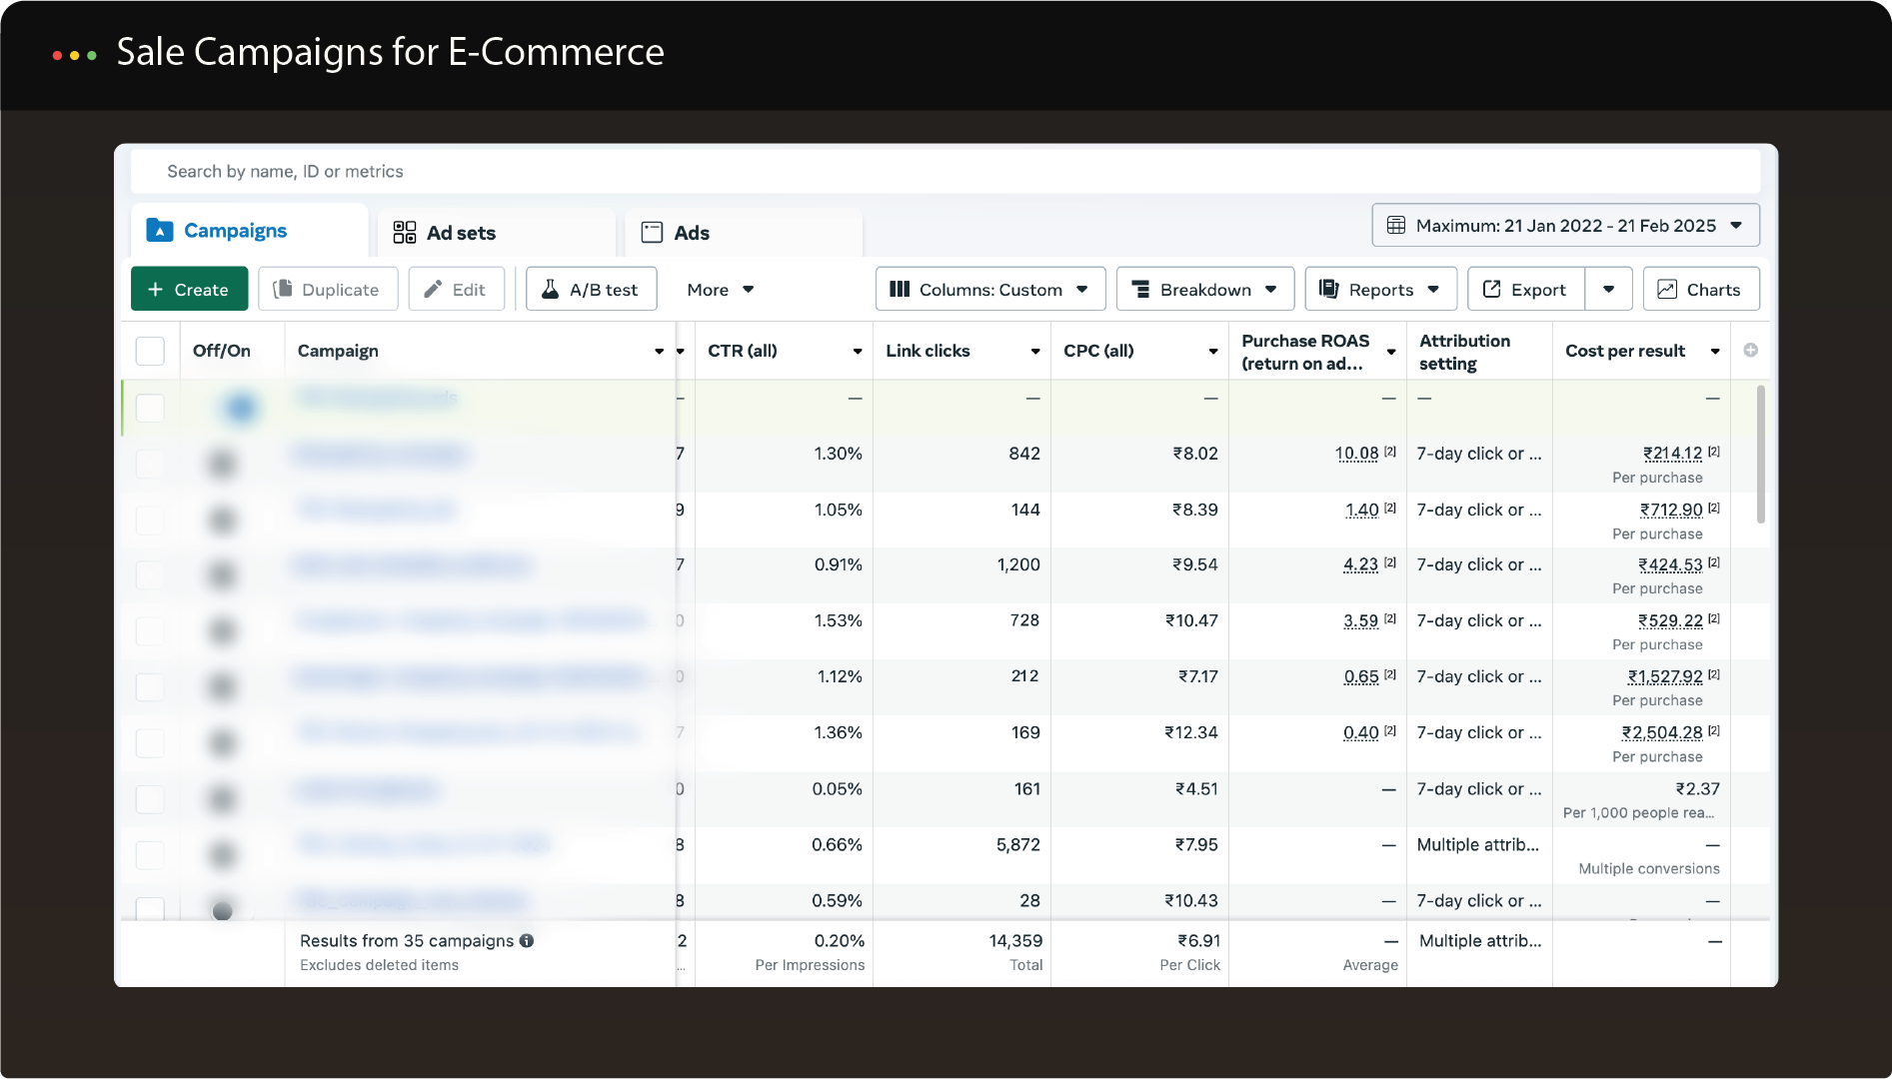Click the Breakdown hierarchy icon

pos(1140,289)
